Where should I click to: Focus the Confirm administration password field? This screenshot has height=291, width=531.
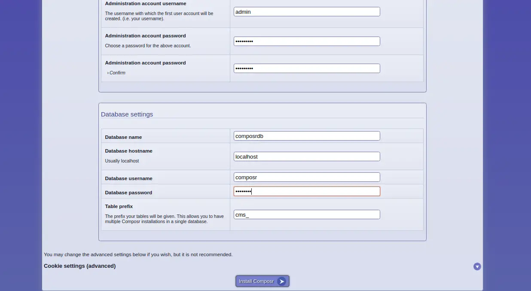pos(307,68)
